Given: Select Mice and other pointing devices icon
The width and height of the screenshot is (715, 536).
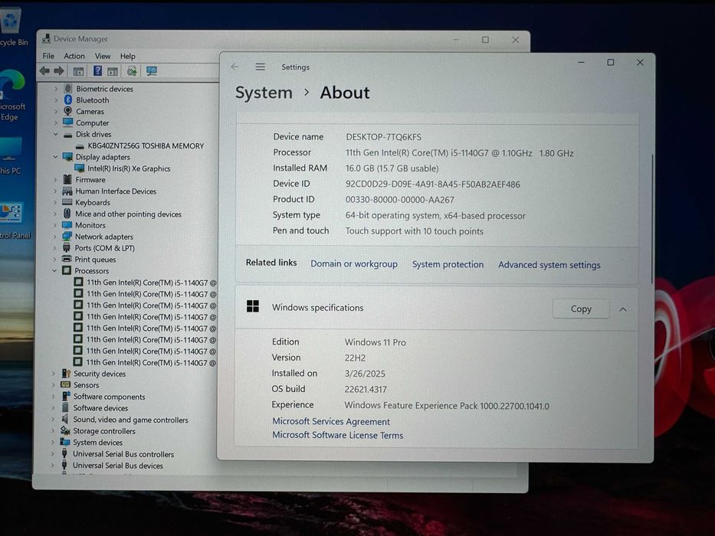Looking at the screenshot, I should pyautogui.click(x=67, y=214).
